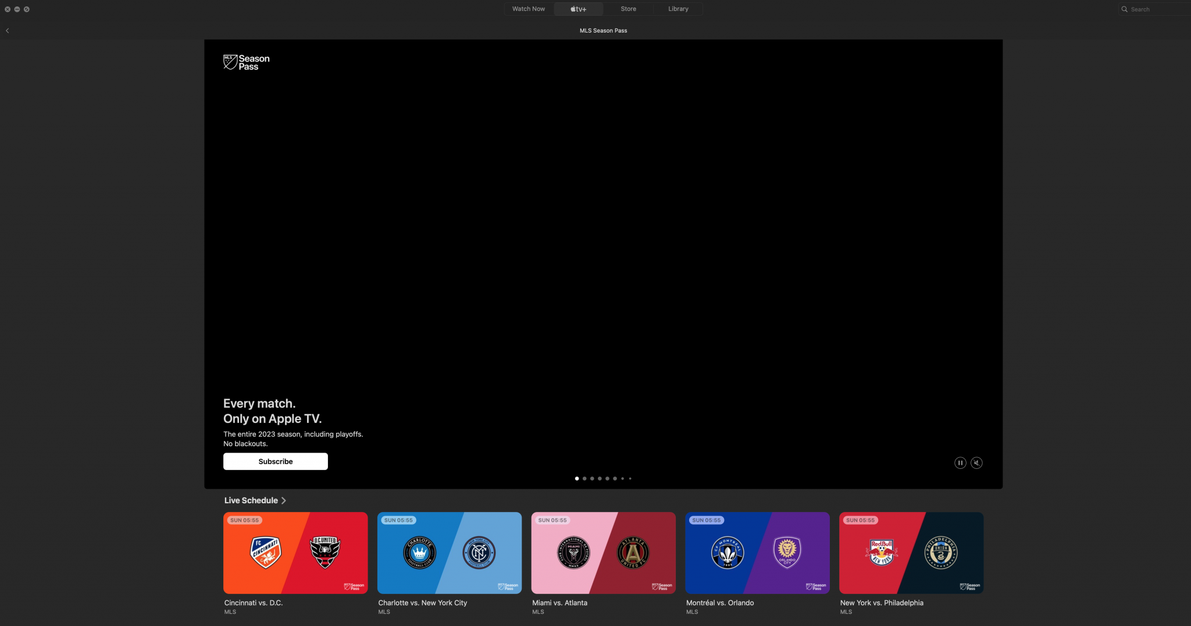Click Season Pass logo on New York card
Image resolution: width=1191 pixels, height=626 pixels.
click(969, 586)
